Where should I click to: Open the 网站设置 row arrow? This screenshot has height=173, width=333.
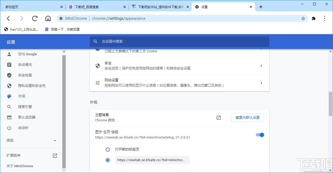tap(261, 83)
